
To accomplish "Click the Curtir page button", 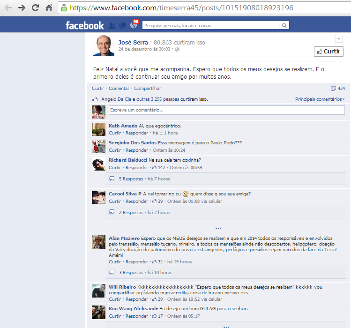I will click(x=329, y=52).
